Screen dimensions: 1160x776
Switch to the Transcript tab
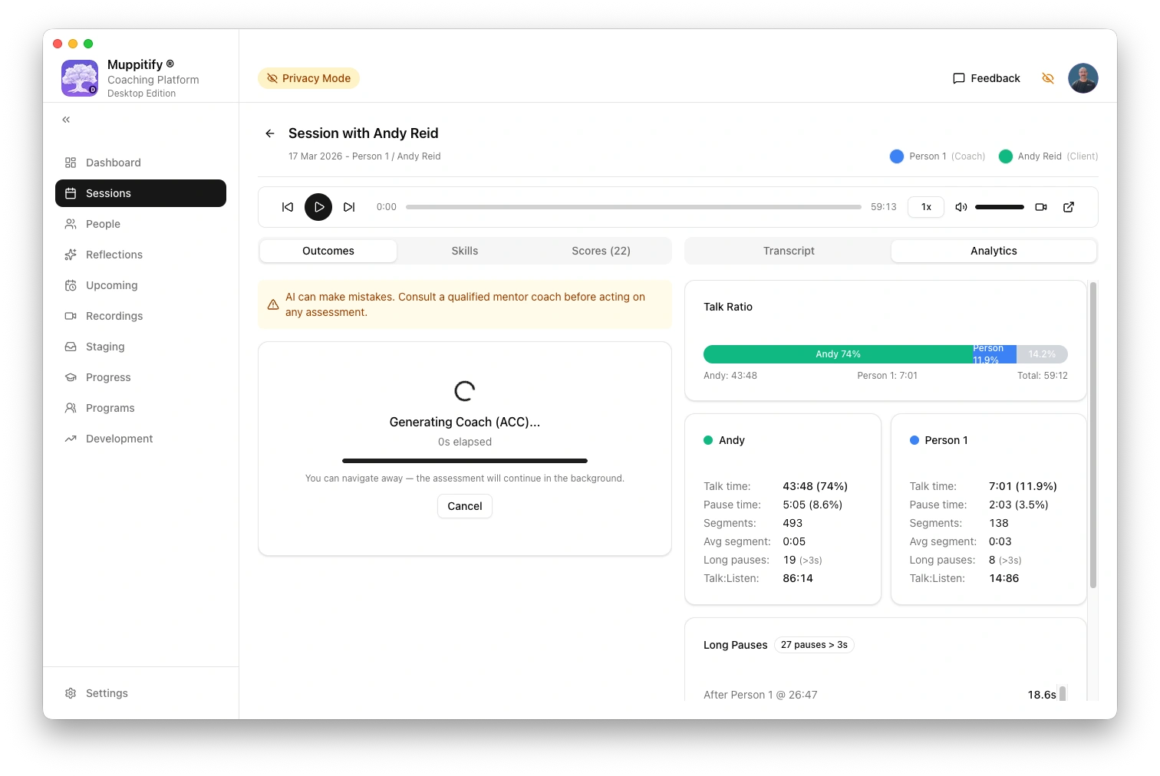tap(788, 251)
